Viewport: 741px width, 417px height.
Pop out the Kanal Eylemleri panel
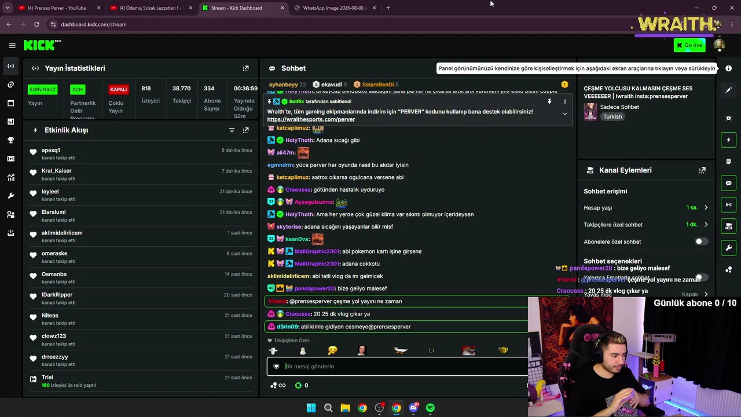point(702,170)
